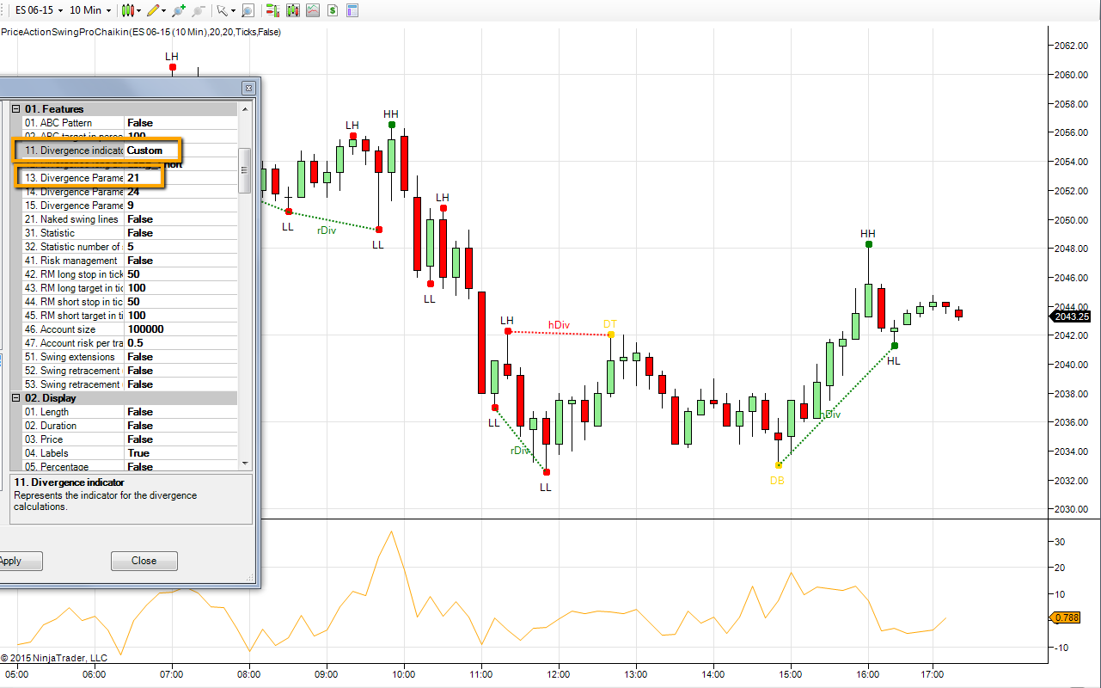Click the 0.788 indicator value marker

click(1067, 617)
